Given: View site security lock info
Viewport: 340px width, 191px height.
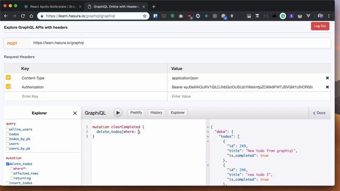Looking at the screenshot, I should click(x=42, y=16).
